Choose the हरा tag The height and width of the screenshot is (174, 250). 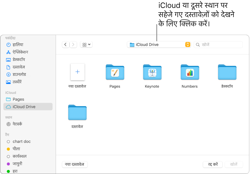[28, 171]
